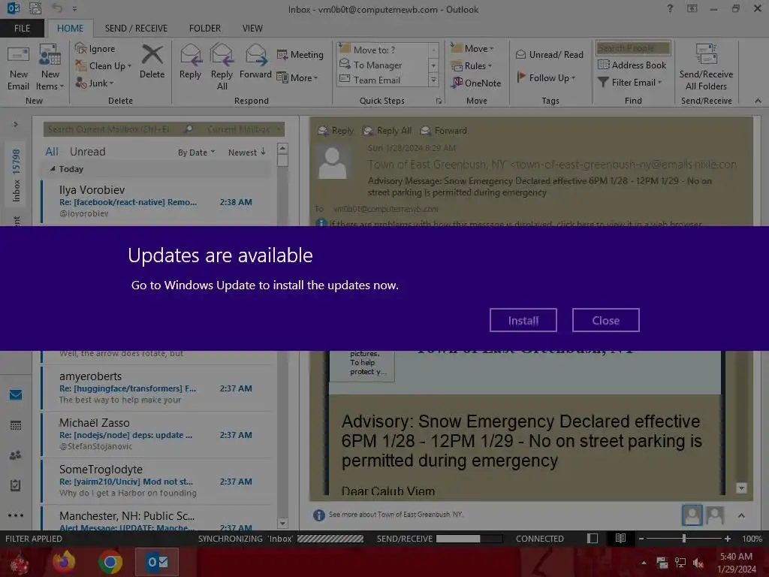Open the Filter Email dropdown
Viewport: 769px width, 577px height.
pyautogui.click(x=630, y=83)
